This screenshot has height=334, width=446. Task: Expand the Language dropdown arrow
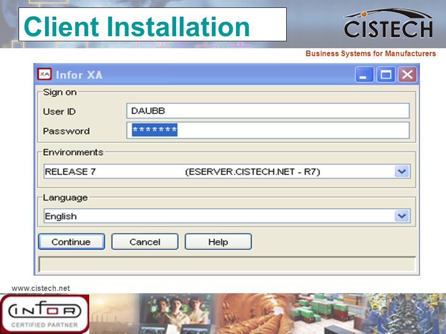pyautogui.click(x=402, y=216)
